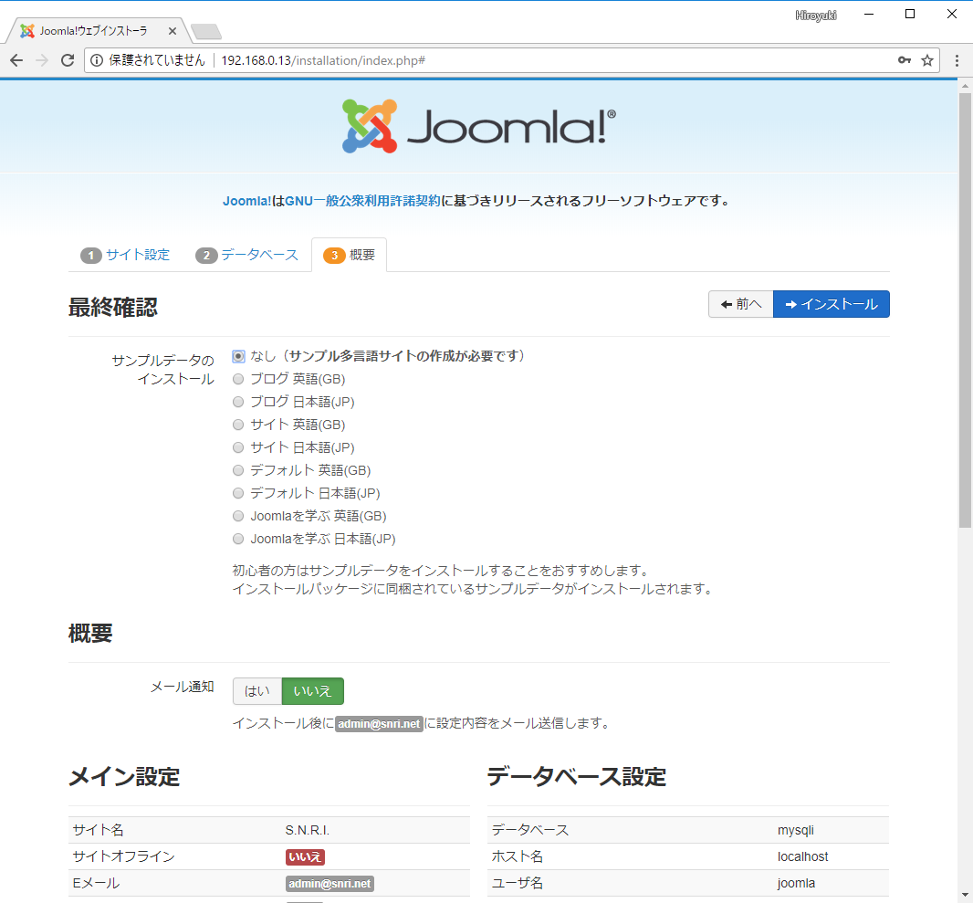Click the saved password key icon
Viewport: 973px width, 903px height.
pyautogui.click(x=905, y=60)
